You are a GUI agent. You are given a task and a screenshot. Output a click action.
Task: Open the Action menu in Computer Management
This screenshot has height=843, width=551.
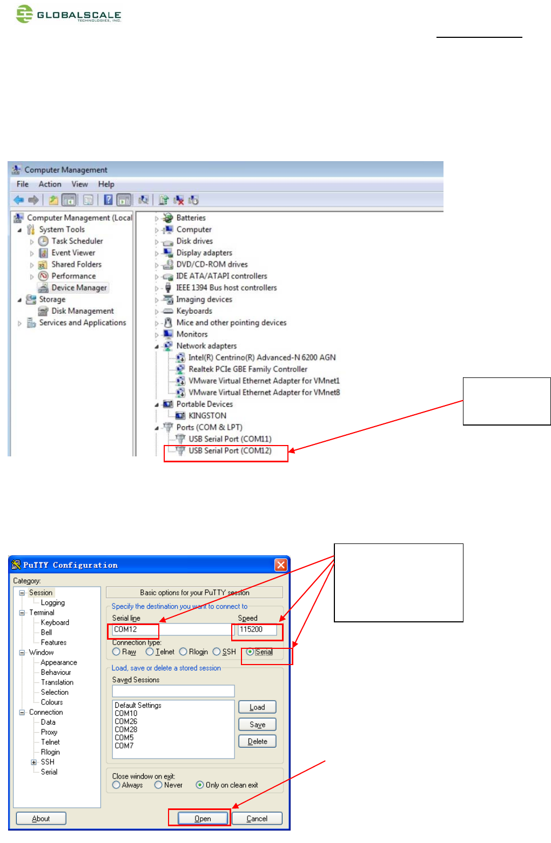(x=50, y=184)
